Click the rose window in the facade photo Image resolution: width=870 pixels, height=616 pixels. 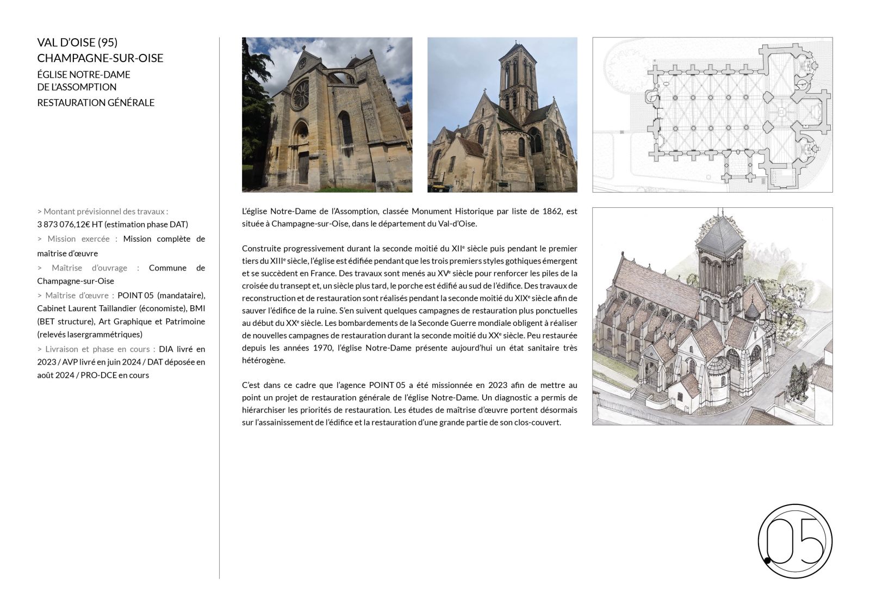pyautogui.click(x=300, y=95)
